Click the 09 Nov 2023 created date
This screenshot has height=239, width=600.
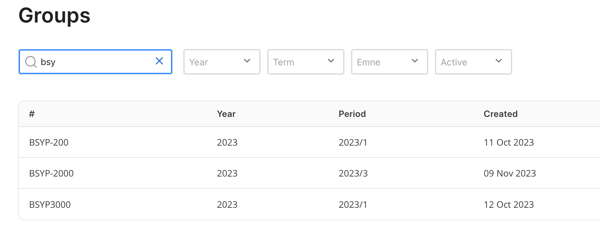click(509, 173)
